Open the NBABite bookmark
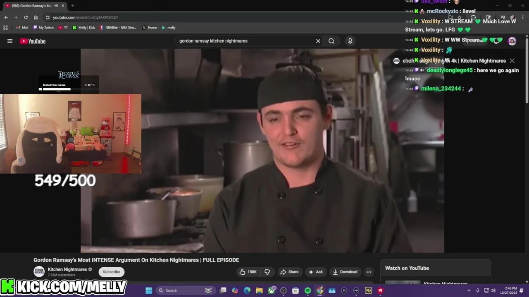The image size is (529, 297). click(x=118, y=28)
